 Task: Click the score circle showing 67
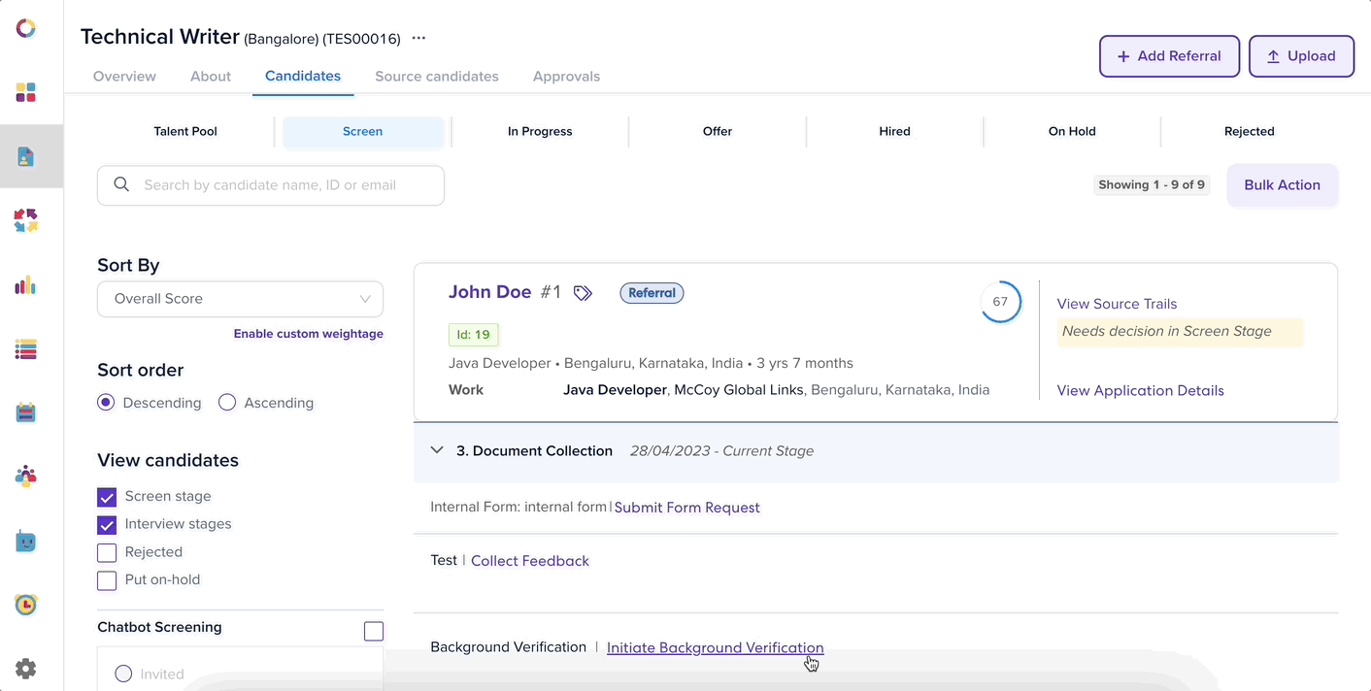click(x=1000, y=302)
